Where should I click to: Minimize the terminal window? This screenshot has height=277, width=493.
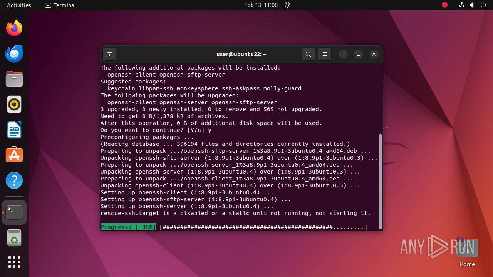tap(343, 54)
